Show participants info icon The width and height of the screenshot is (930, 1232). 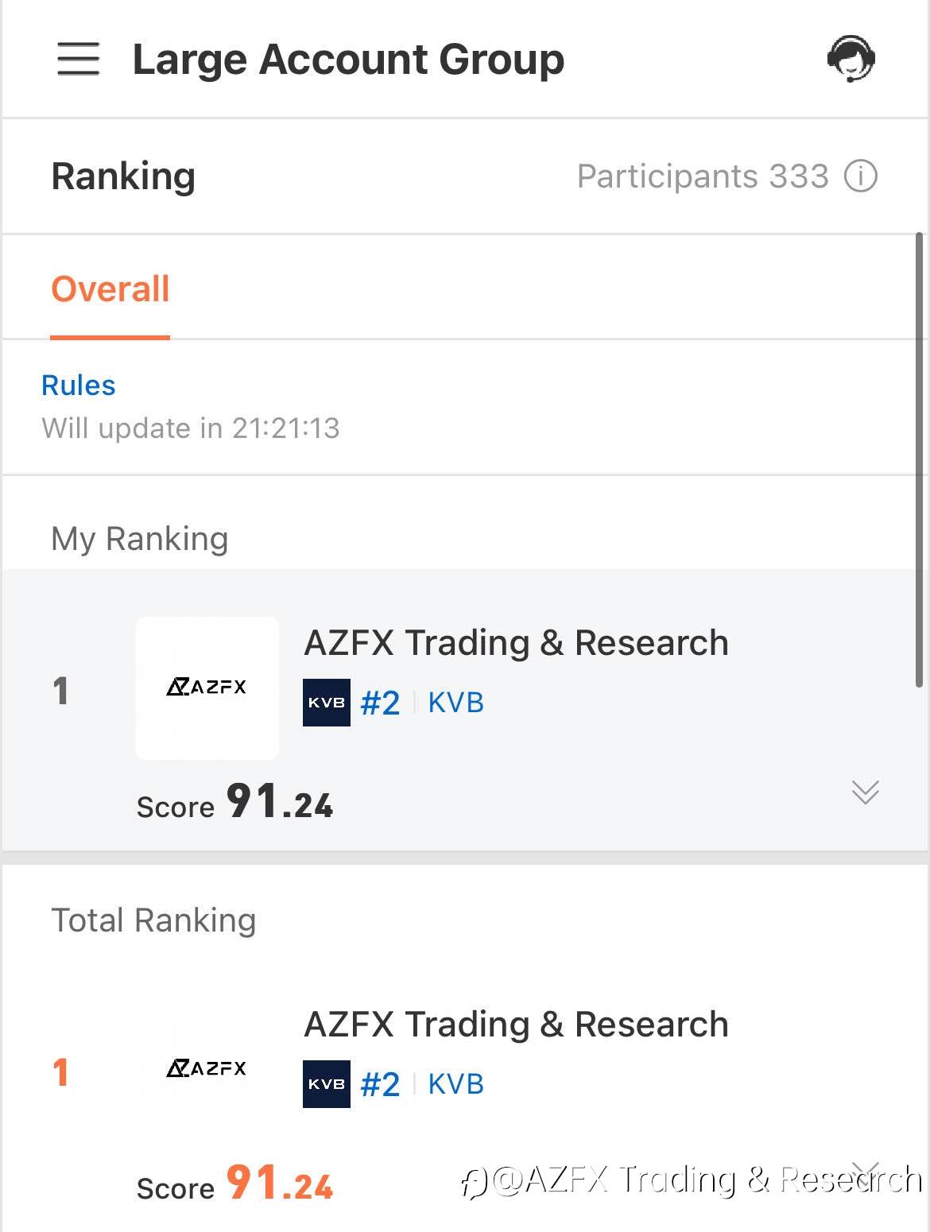[x=860, y=176]
